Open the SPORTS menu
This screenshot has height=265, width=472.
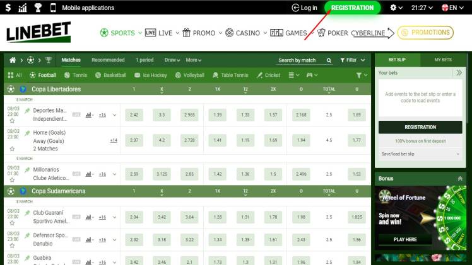(x=121, y=33)
